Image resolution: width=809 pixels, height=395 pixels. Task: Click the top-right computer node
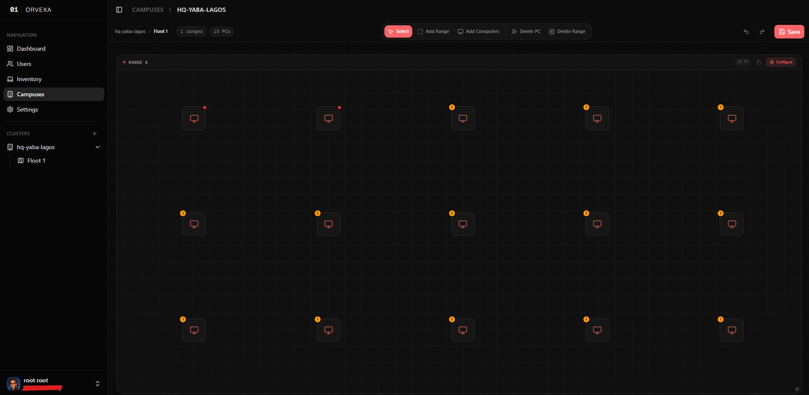tap(731, 118)
